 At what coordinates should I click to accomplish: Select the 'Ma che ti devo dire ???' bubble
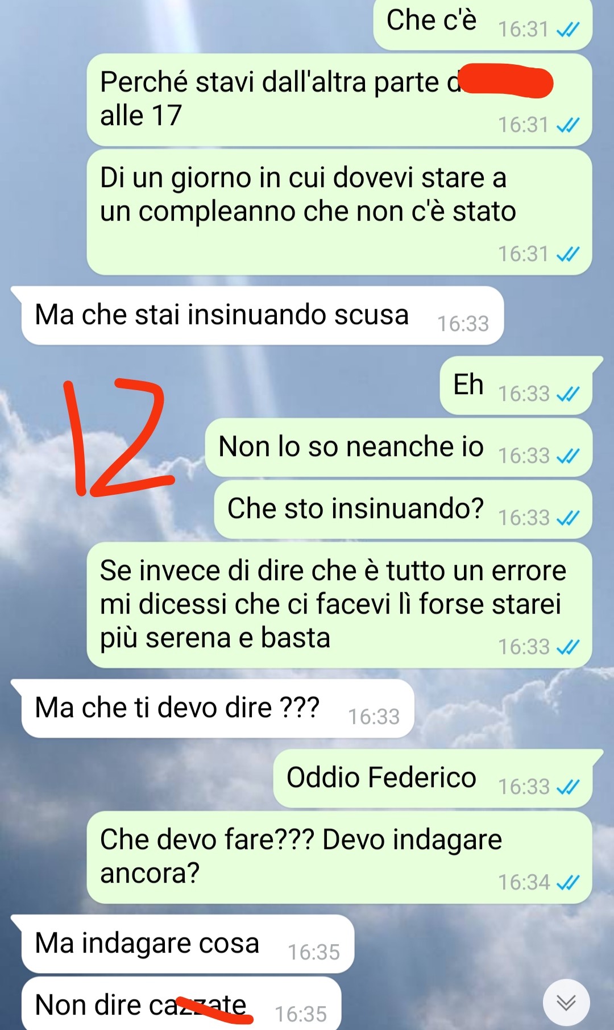218,709
